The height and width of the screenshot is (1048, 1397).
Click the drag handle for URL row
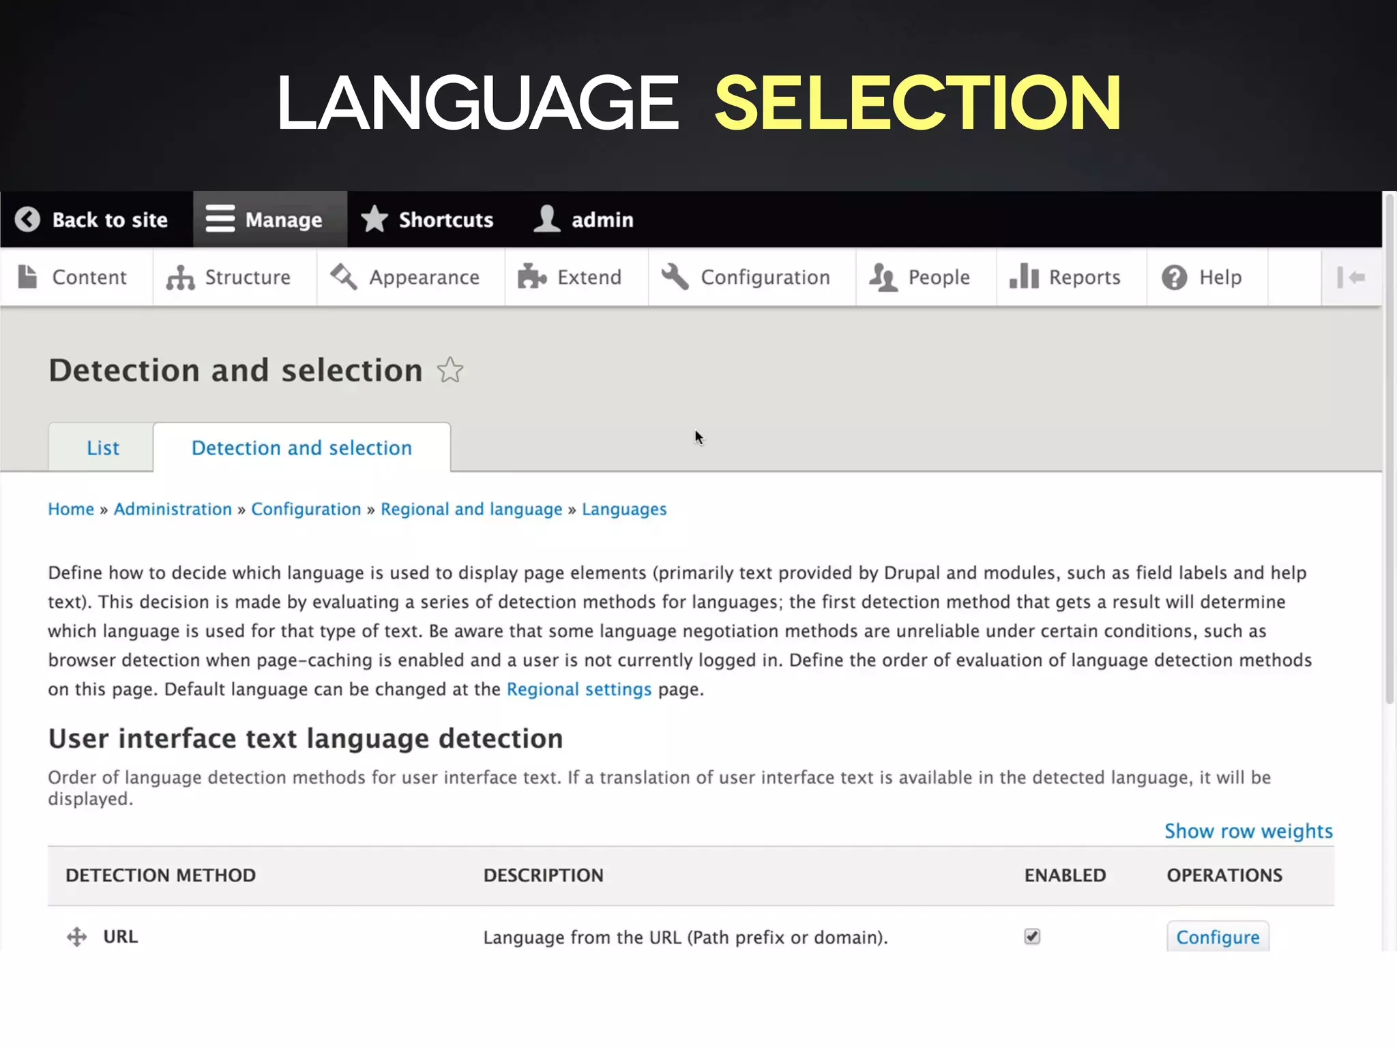tap(77, 937)
